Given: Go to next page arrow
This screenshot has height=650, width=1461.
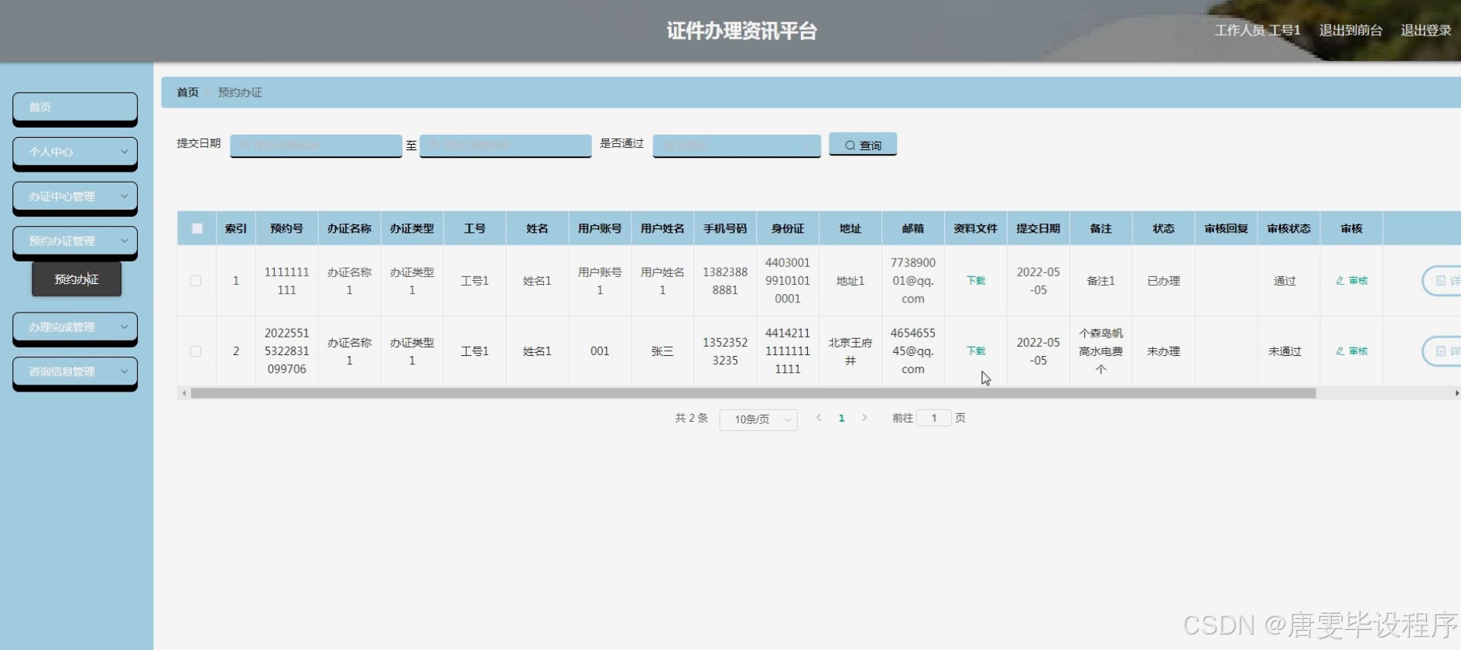Looking at the screenshot, I should point(864,418).
